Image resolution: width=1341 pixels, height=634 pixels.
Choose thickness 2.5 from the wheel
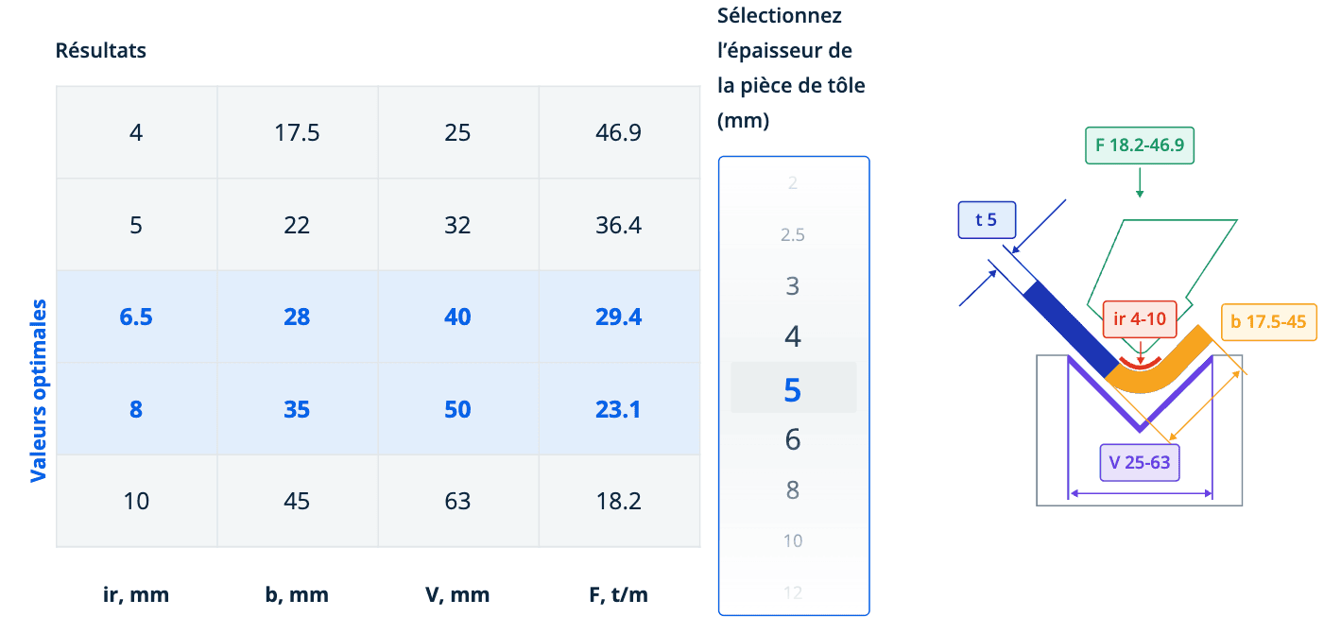pyautogui.click(x=792, y=235)
